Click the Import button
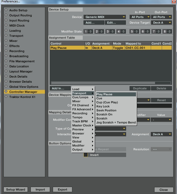This screenshot has width=177, height=194. (40, 189)
